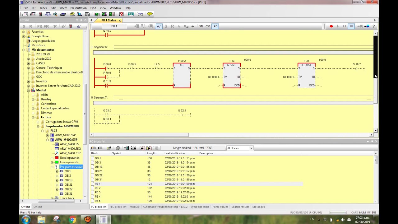Tick the checkbox beside PB 5 in block list
This screenshot has width=398, height=224.
[x=93, y=201]
